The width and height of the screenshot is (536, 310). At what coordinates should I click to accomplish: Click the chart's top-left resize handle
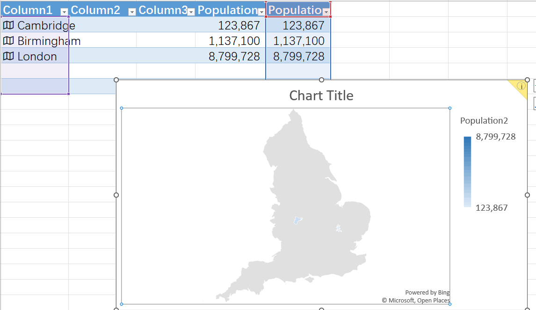[x=116, y=80]
